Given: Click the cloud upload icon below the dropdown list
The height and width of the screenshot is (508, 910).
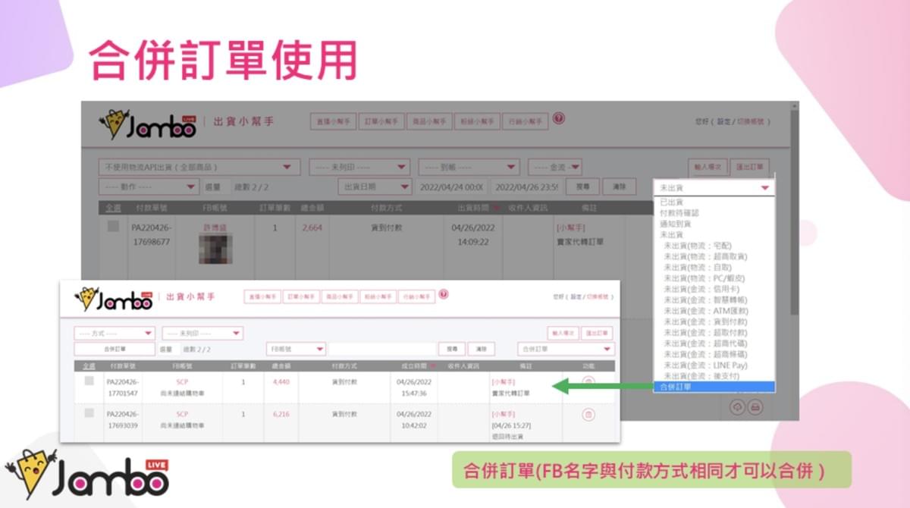Looking at the screenshot, I should (x=736, y=407).
